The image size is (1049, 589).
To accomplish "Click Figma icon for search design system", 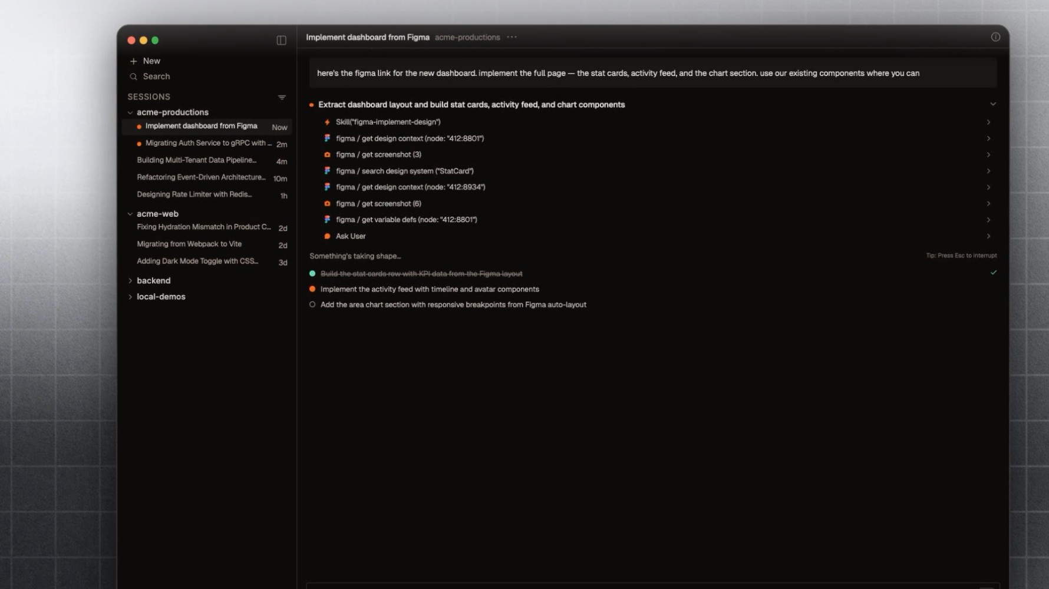I will coord(327,171).
